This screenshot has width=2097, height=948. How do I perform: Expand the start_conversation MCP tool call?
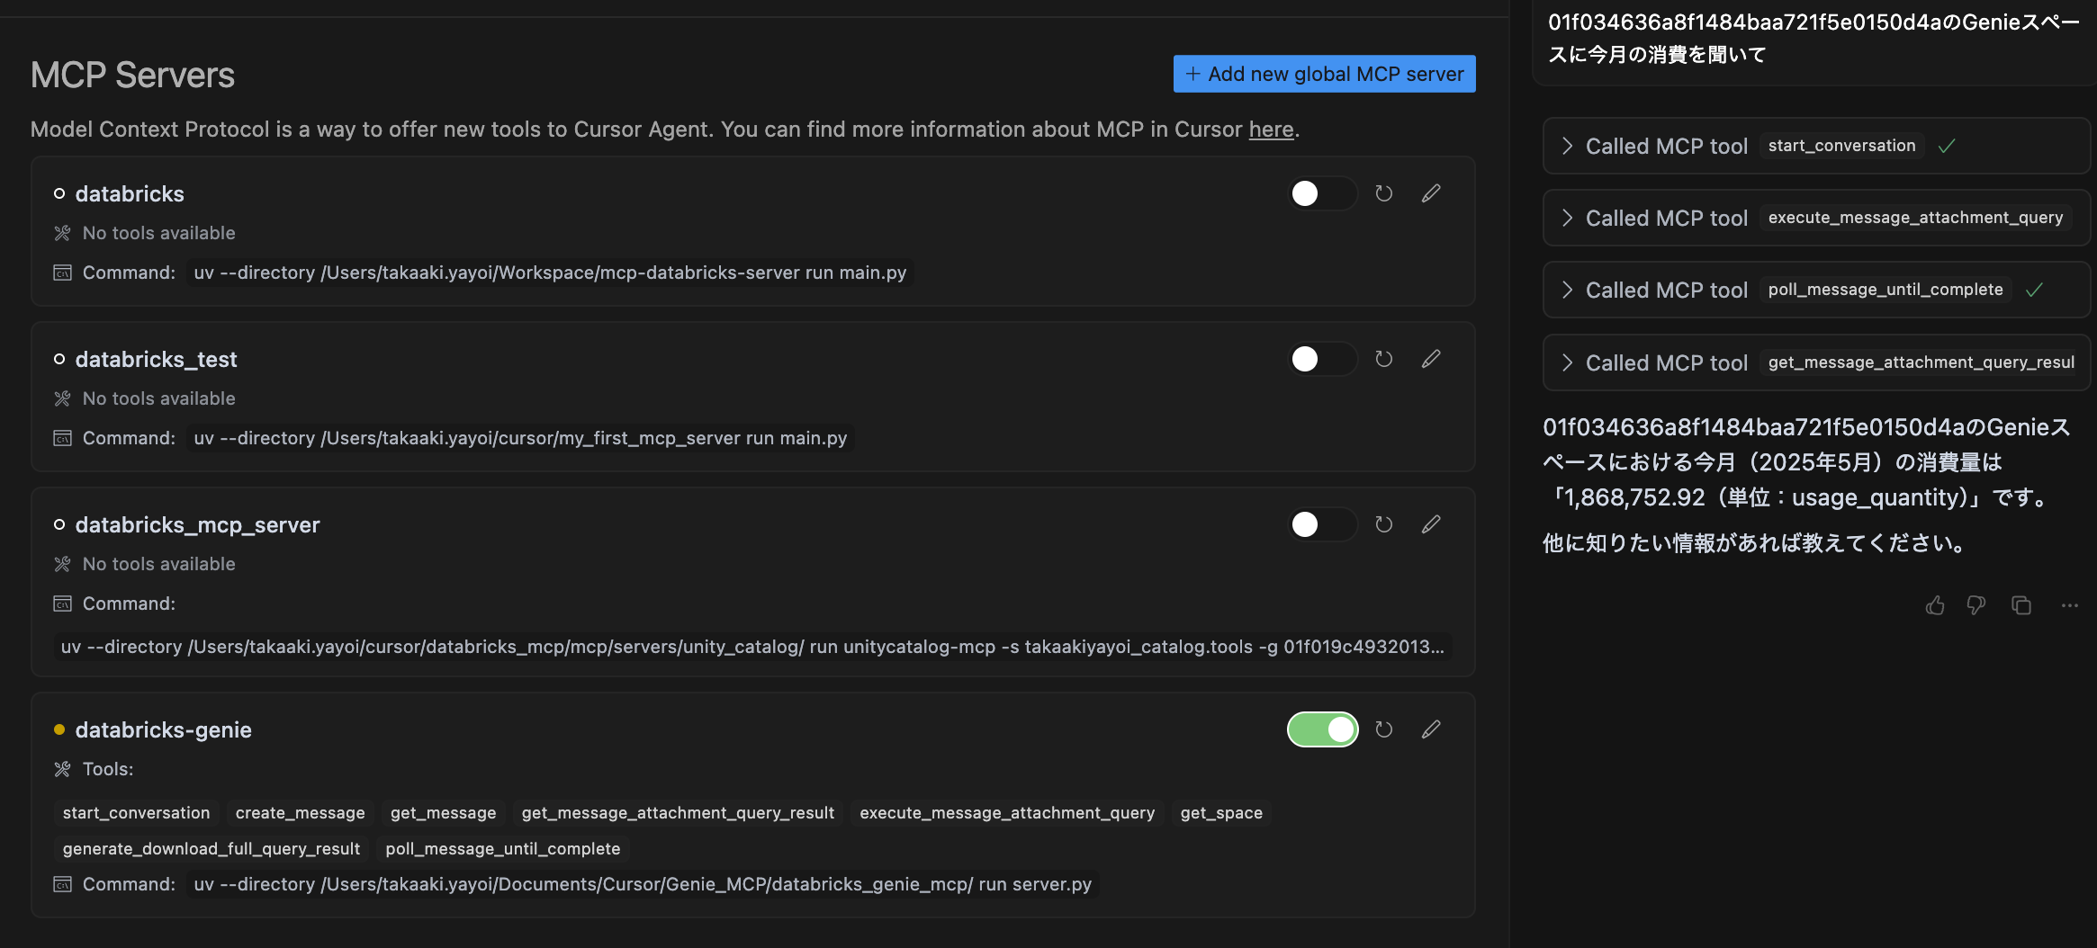pos(1567,145)
